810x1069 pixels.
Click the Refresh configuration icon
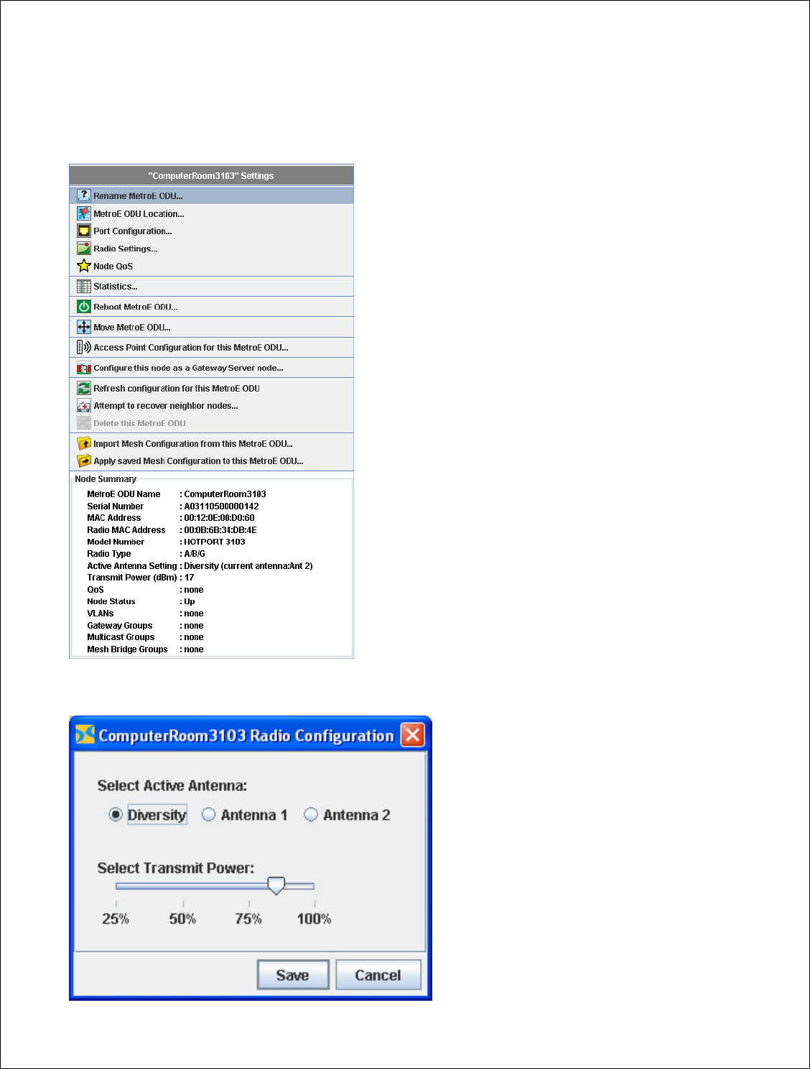click(84, 388)
